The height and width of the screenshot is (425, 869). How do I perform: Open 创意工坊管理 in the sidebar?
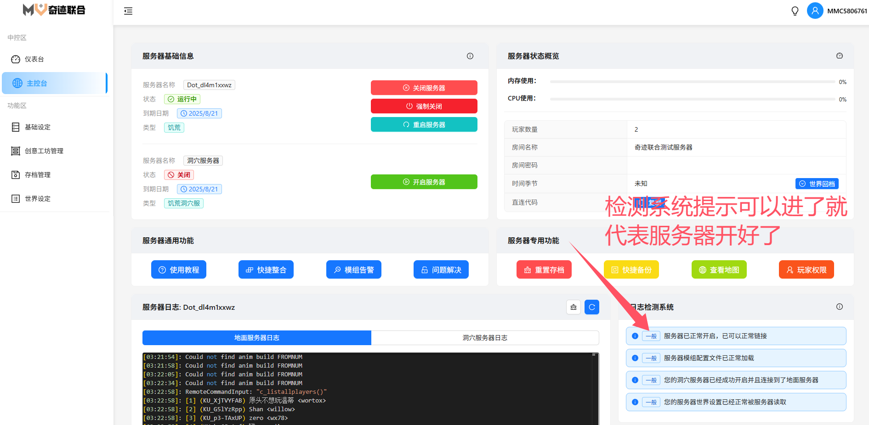coord(44,151)
